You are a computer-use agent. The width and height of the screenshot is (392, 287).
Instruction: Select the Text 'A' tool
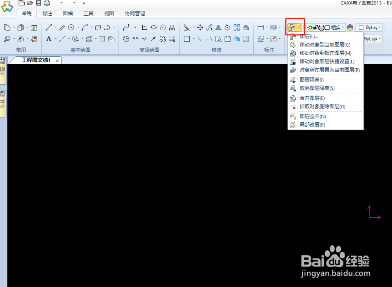point(49,39)
